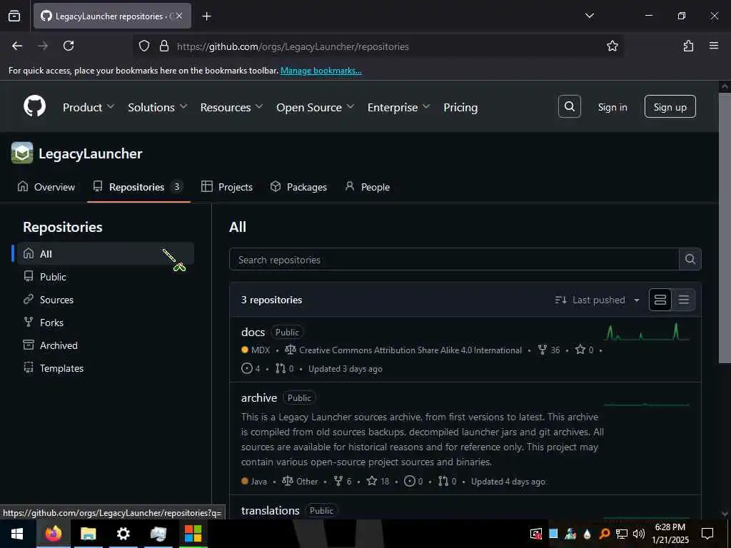Viewport: 731px width, 548px height.
Task: Open pull requests count on docs
Action: click(x=284, y=369)
